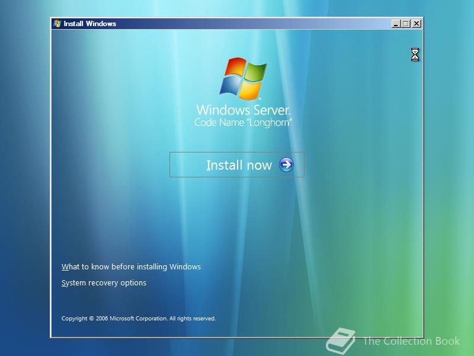Open What to know before installing Windows

click(x=131, y=266)
